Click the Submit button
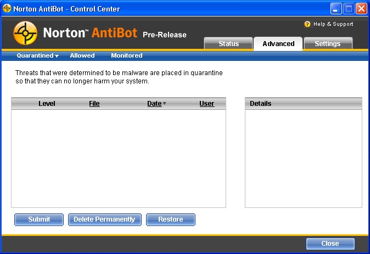 click(x=39, y=219)
